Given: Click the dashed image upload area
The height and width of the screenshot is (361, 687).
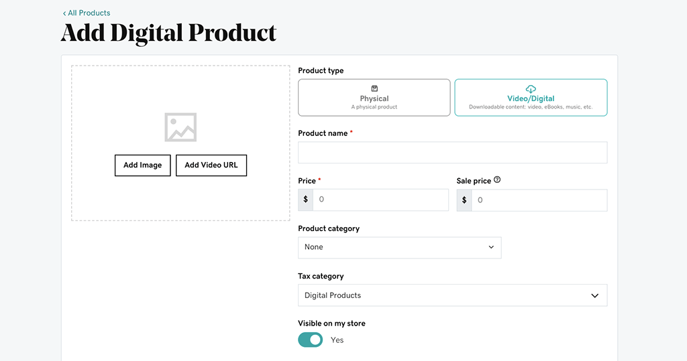Looking at the screenshot, I should tap(180, 194).
